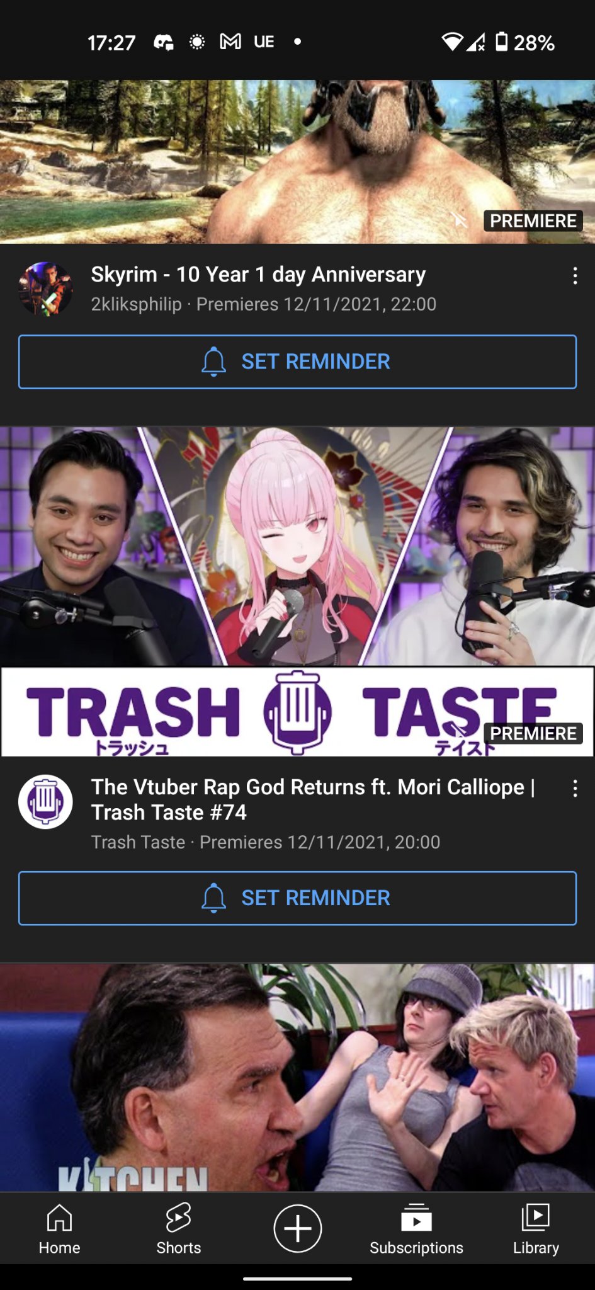The width and height of the screenshot is (595, 1290).
Task: Tap the battery icon in status bar
Action: coord(501,42)
